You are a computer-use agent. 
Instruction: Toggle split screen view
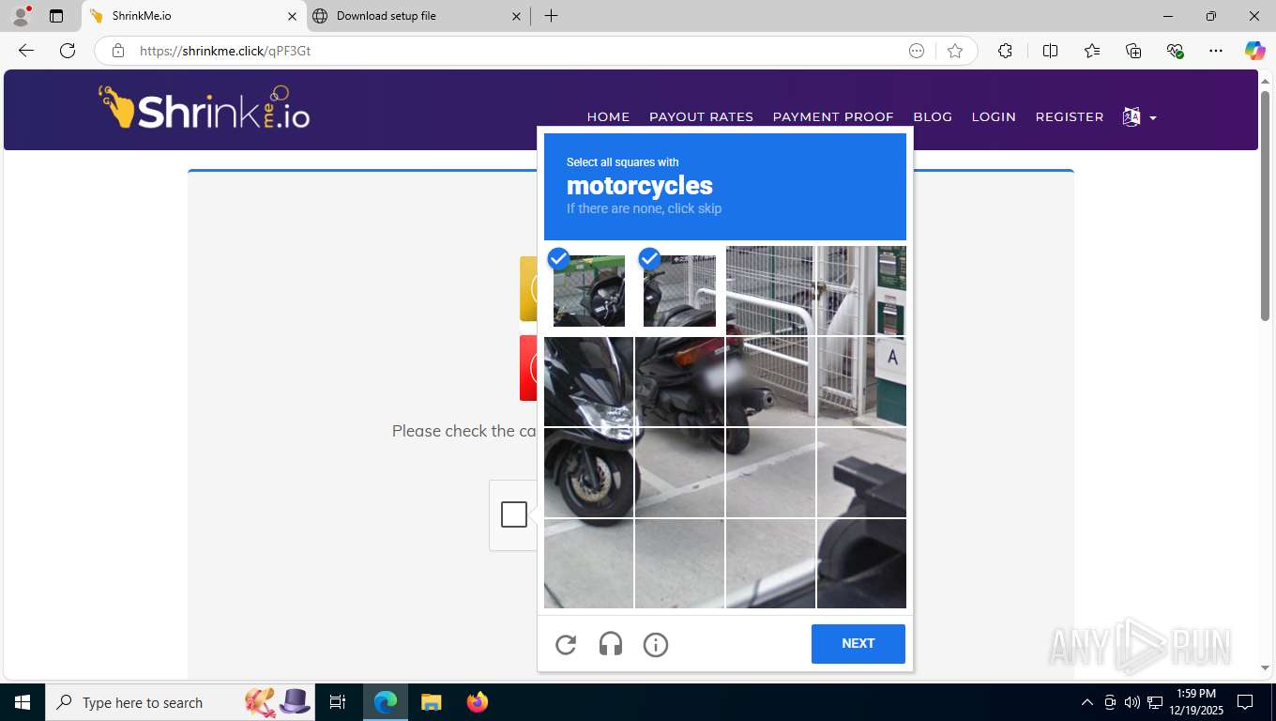click(x=1051, y=51)
